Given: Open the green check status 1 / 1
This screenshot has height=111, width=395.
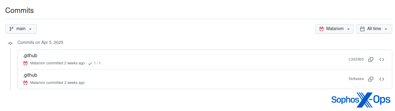Looking at the screenshot, I should (x=94, y=63).
